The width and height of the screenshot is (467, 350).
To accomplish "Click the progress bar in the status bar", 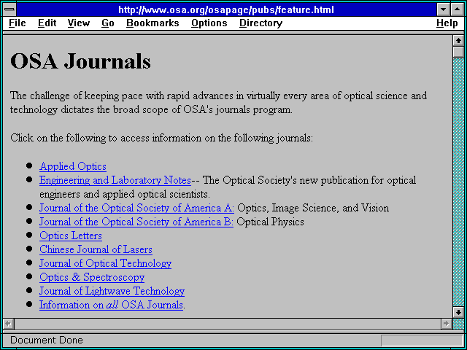I will pyautogui.click(x=422, y=341).
